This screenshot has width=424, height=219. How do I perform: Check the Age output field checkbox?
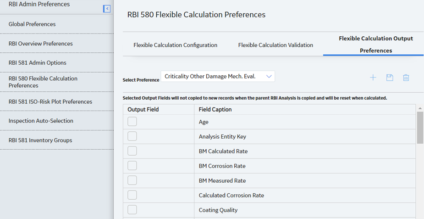pos(132,122)
